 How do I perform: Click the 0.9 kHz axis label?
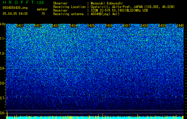pos(2,68)
